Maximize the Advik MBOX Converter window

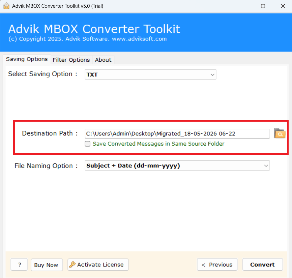263,6
